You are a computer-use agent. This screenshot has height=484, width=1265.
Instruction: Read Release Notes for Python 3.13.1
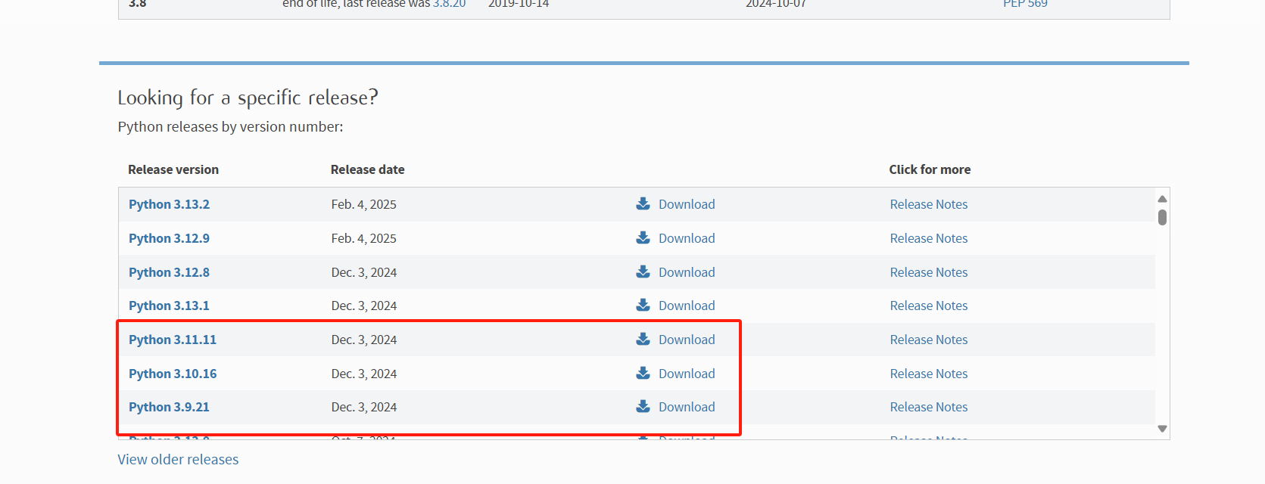(x=928, y=306)
